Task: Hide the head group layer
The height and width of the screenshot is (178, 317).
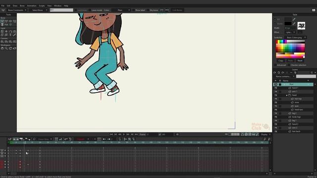Action: pos(276,95)
